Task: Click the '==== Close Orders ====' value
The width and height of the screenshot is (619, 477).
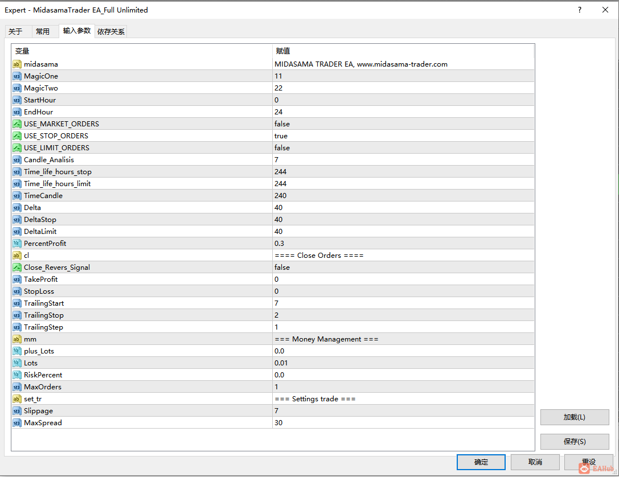Action: pyautogui.click(x=319, y=255)
